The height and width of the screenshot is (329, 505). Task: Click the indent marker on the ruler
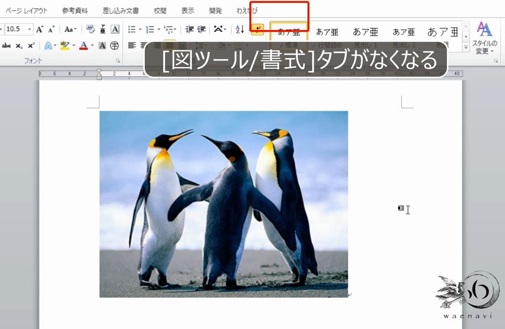tap(99, 74)
